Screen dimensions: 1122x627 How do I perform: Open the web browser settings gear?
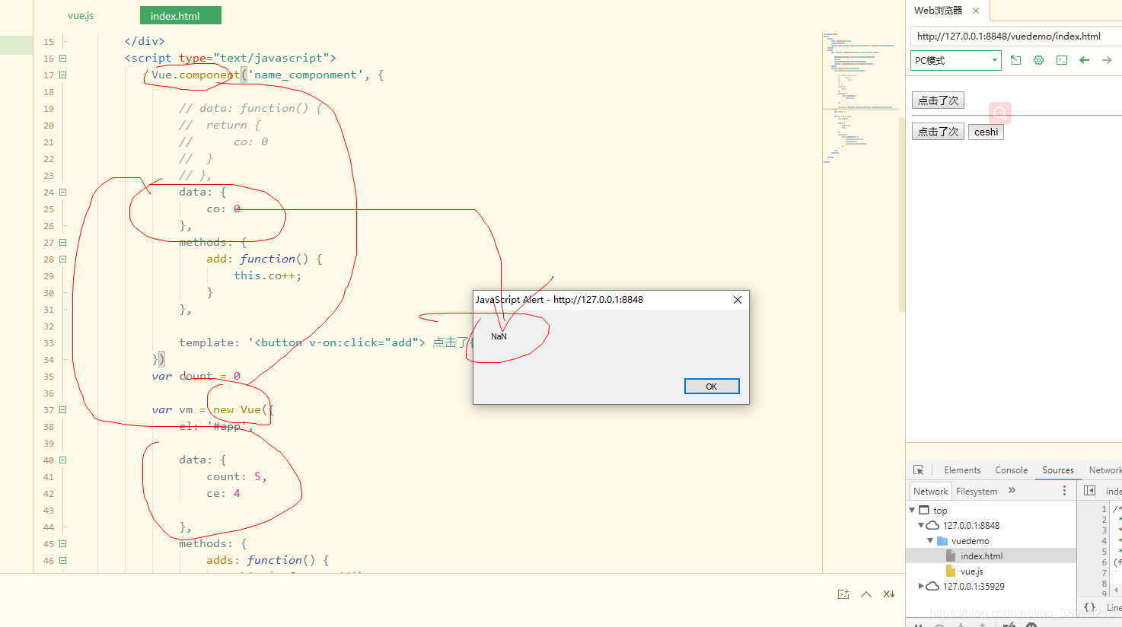(1038, 60)
